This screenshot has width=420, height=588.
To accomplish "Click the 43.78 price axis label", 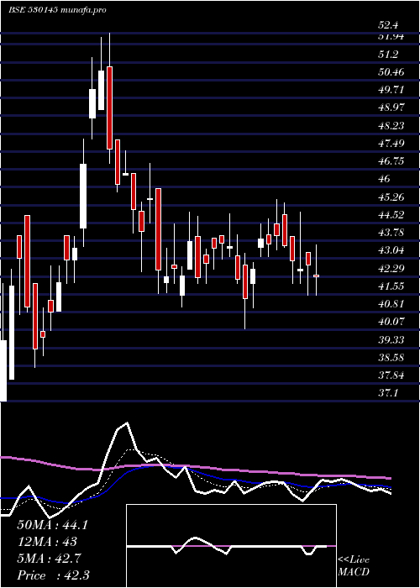I will pyautogui.click(x=391, y=233).
